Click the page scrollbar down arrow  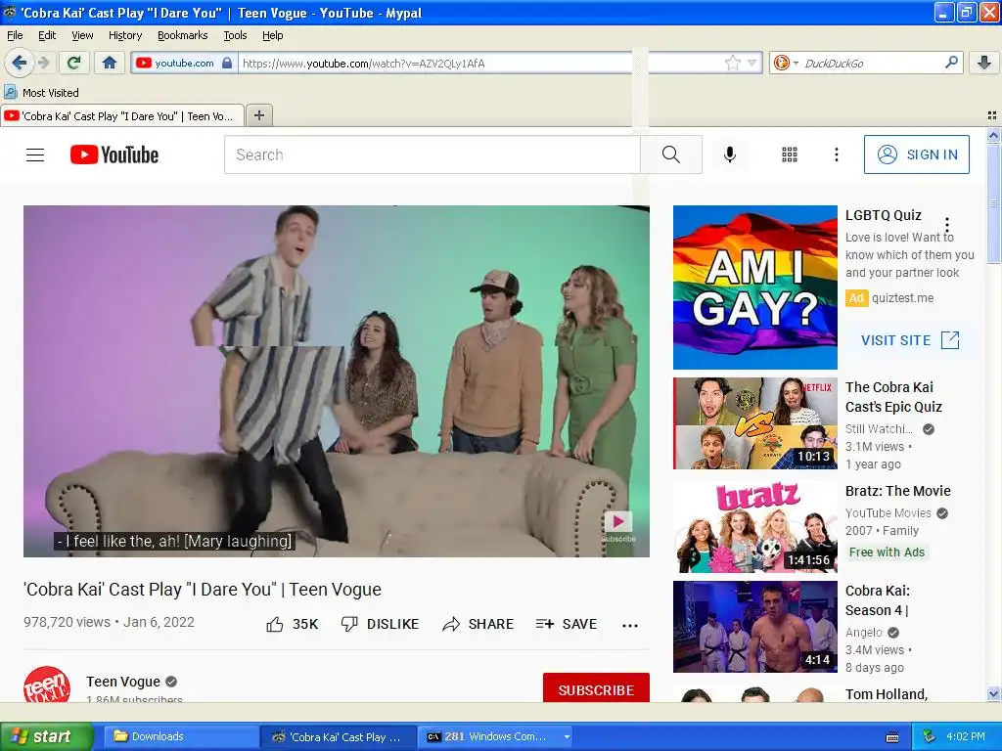point(993,693)
